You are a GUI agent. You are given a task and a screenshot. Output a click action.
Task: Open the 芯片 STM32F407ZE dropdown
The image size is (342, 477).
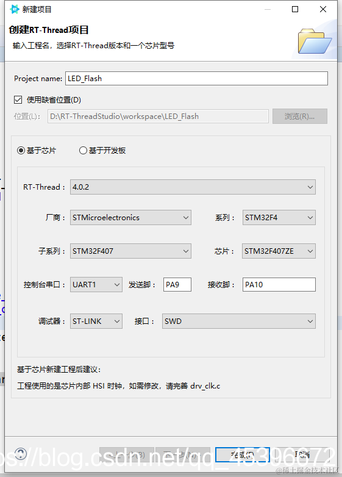pos(279,251)
